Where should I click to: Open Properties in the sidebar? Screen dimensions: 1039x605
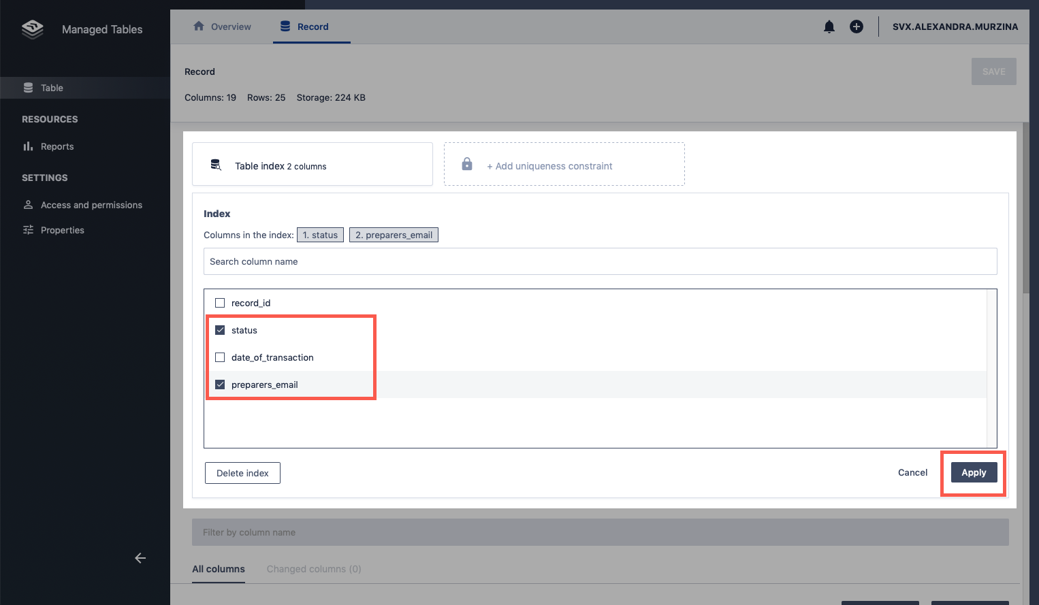click(62, 230)
